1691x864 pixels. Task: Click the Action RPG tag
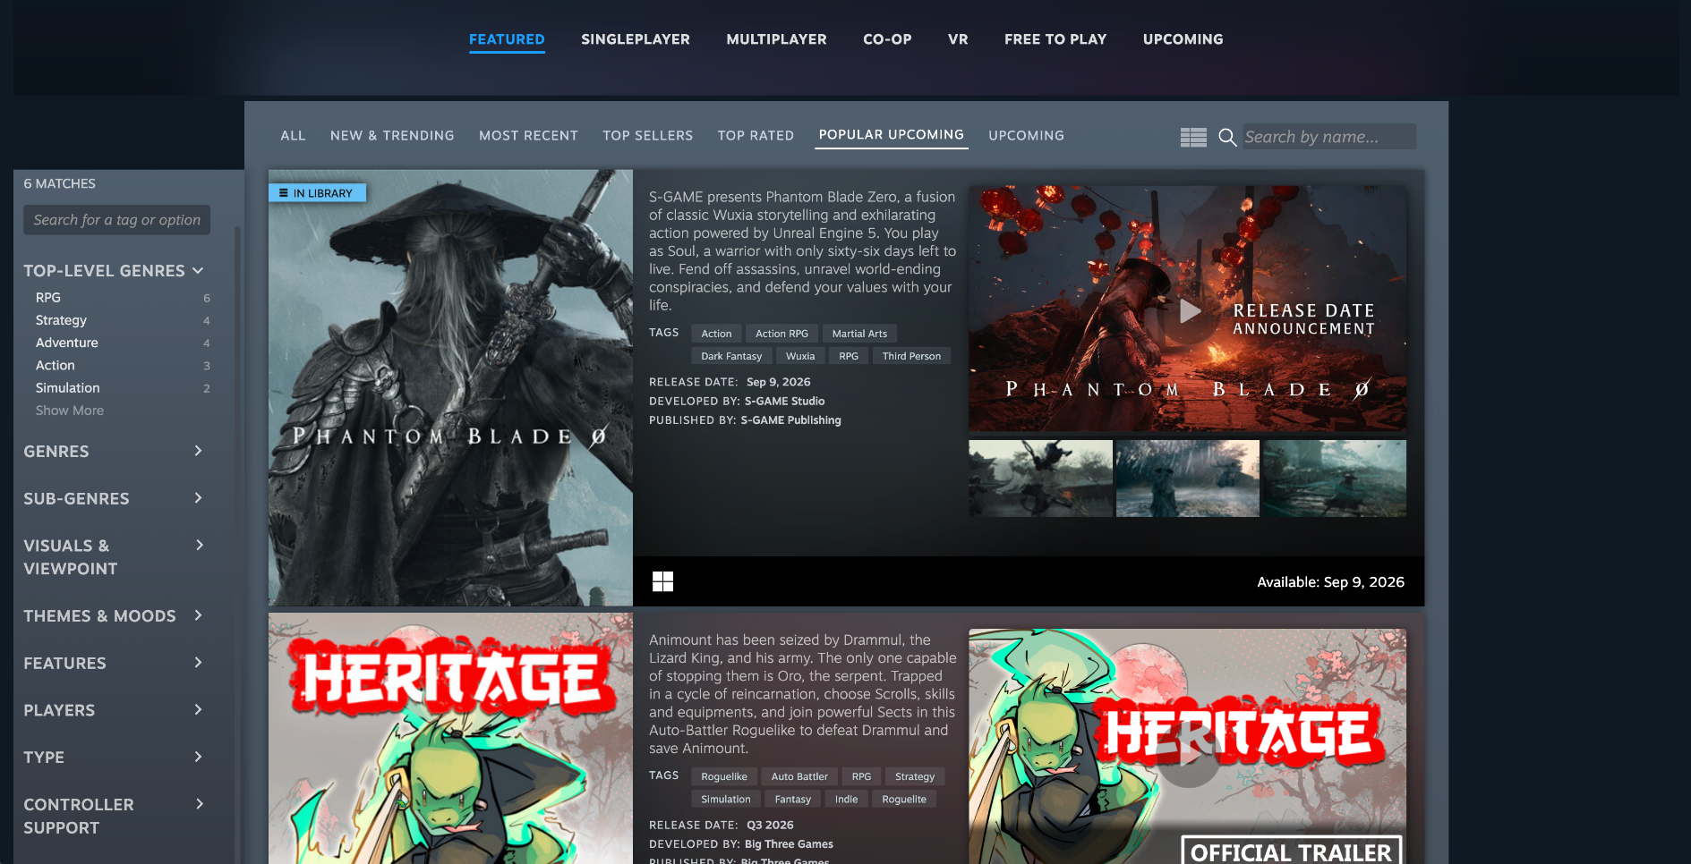coord(781,334)
